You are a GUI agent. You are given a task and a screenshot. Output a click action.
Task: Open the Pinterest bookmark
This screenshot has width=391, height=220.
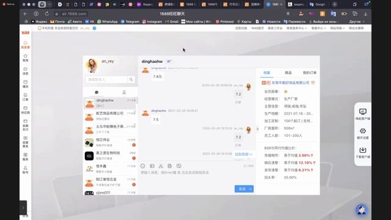click(x=225, y=22)
